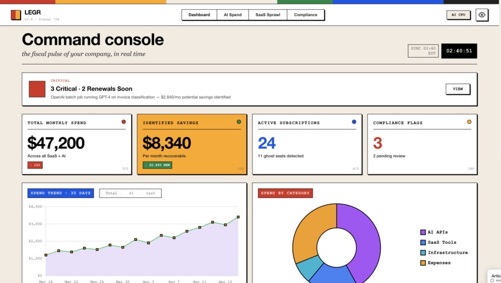Click the Command console heading

93,40
